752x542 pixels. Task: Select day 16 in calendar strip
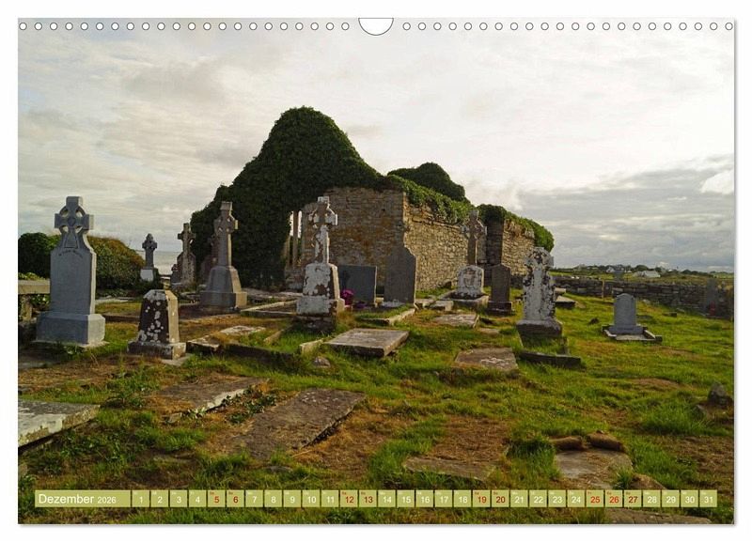(425, 499)
